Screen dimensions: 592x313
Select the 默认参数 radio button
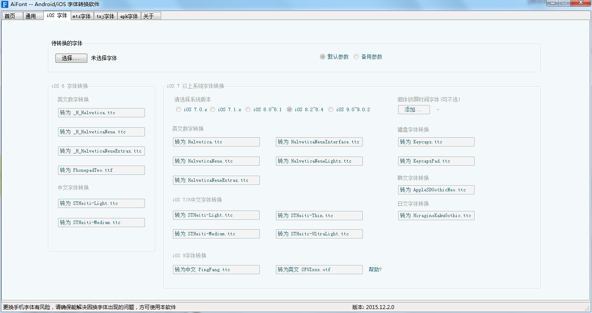point(323,57)
